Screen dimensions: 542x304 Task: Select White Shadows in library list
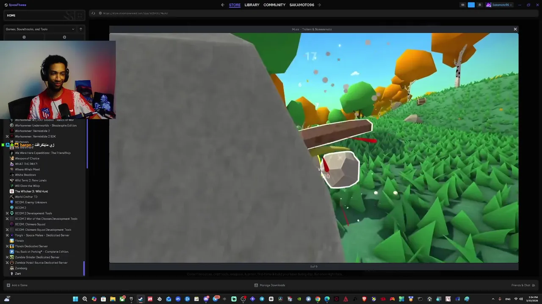(x=25, y=175)
